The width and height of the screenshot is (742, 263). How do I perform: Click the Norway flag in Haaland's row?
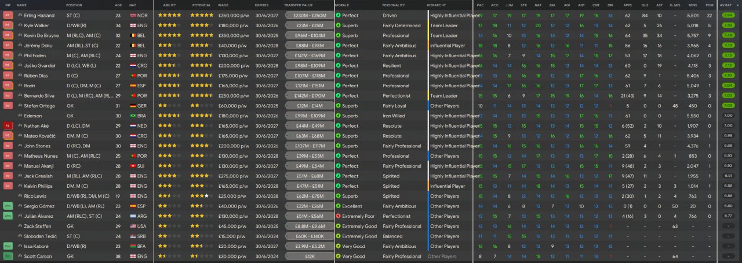(x=134, y=16)
